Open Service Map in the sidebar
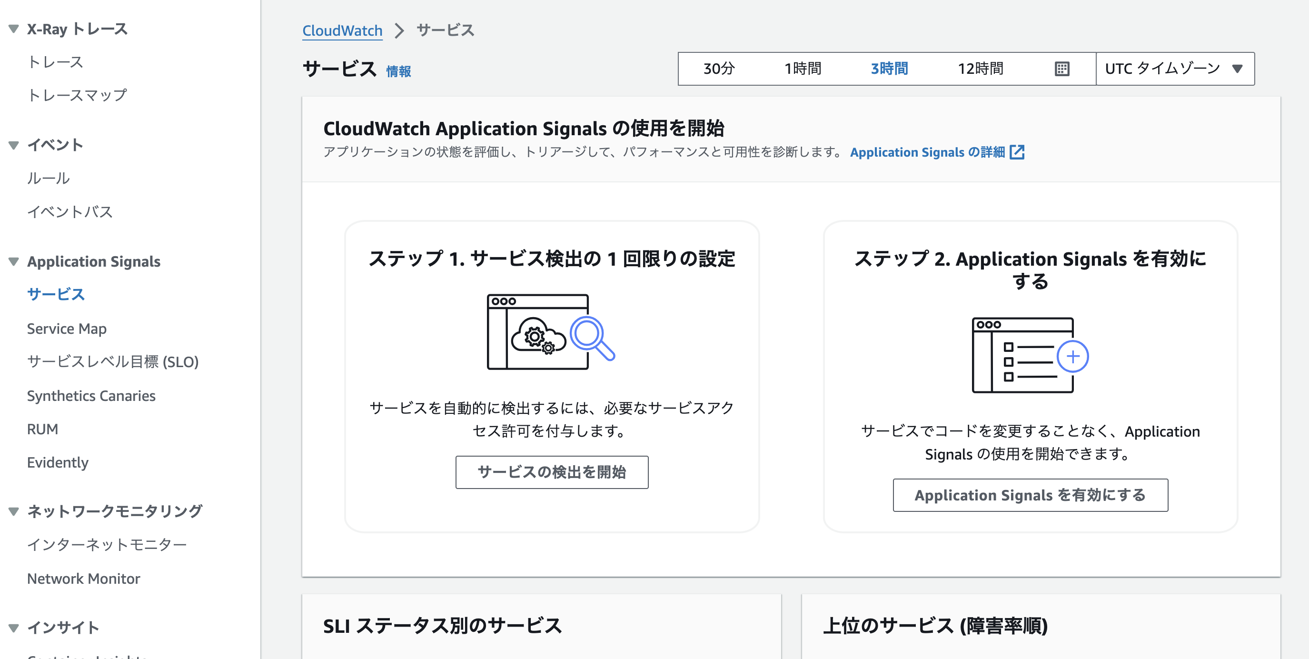The width and height of the screenshot is (1309, 659). click(67, 329)
